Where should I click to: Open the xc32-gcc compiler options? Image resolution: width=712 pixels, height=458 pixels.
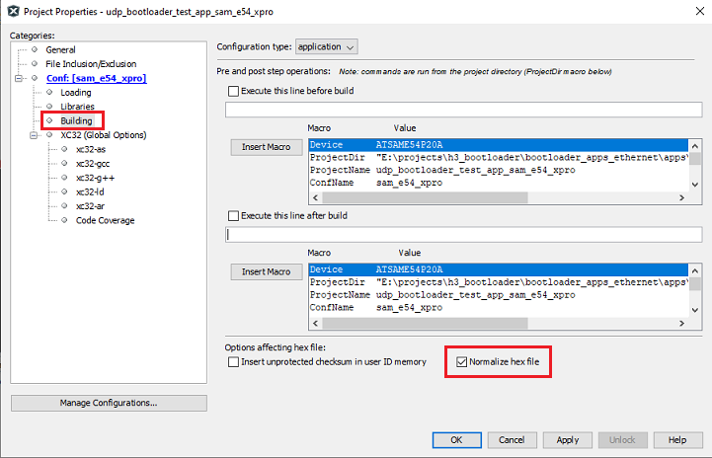point(96,163)
